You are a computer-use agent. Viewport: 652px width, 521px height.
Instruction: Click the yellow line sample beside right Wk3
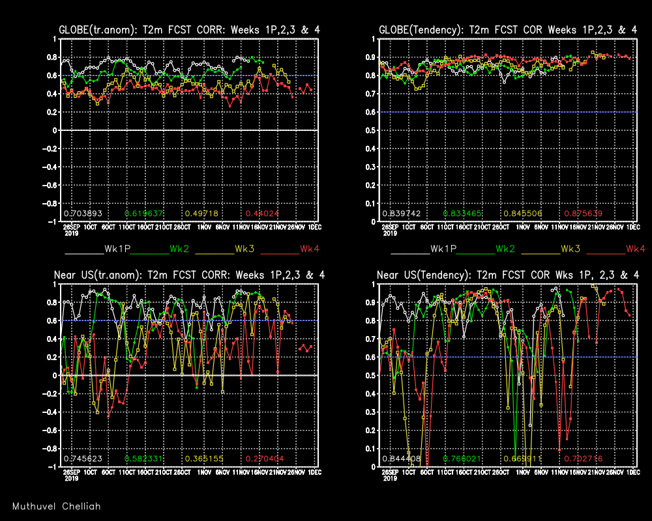point(541,253)
